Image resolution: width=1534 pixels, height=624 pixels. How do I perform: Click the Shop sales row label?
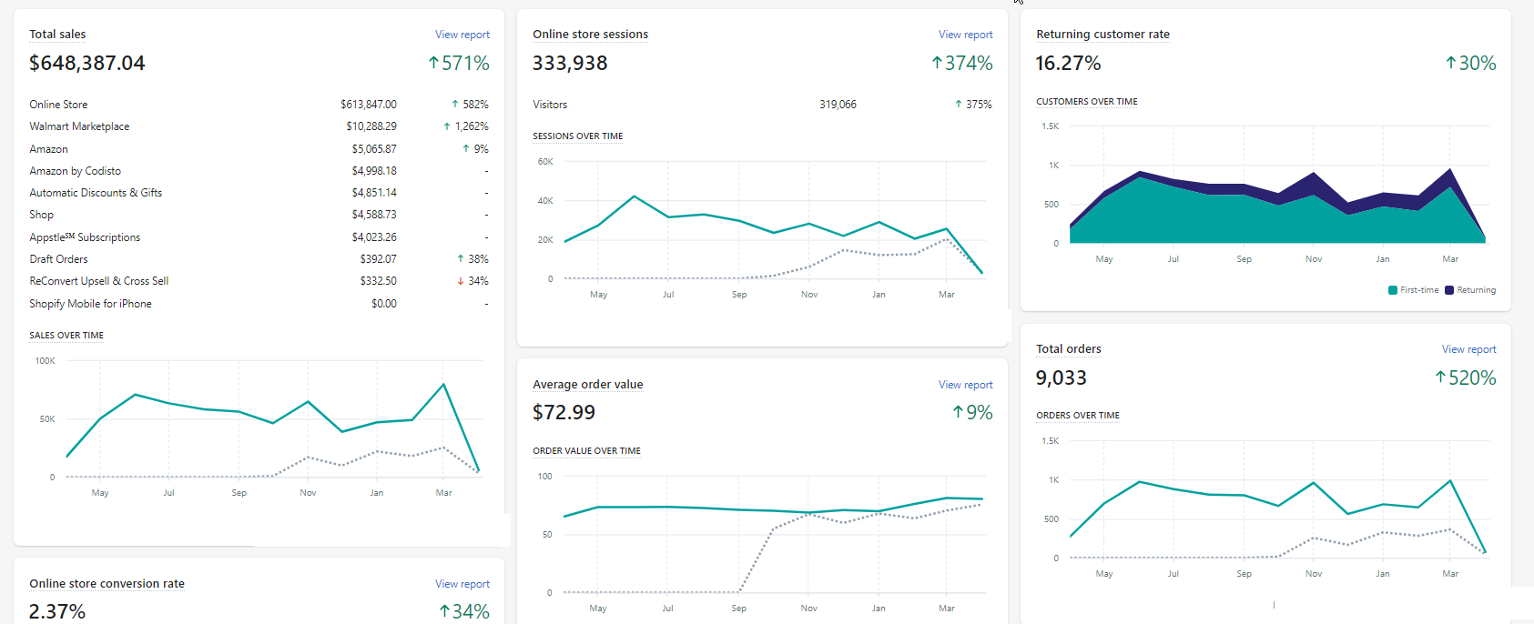41,215
